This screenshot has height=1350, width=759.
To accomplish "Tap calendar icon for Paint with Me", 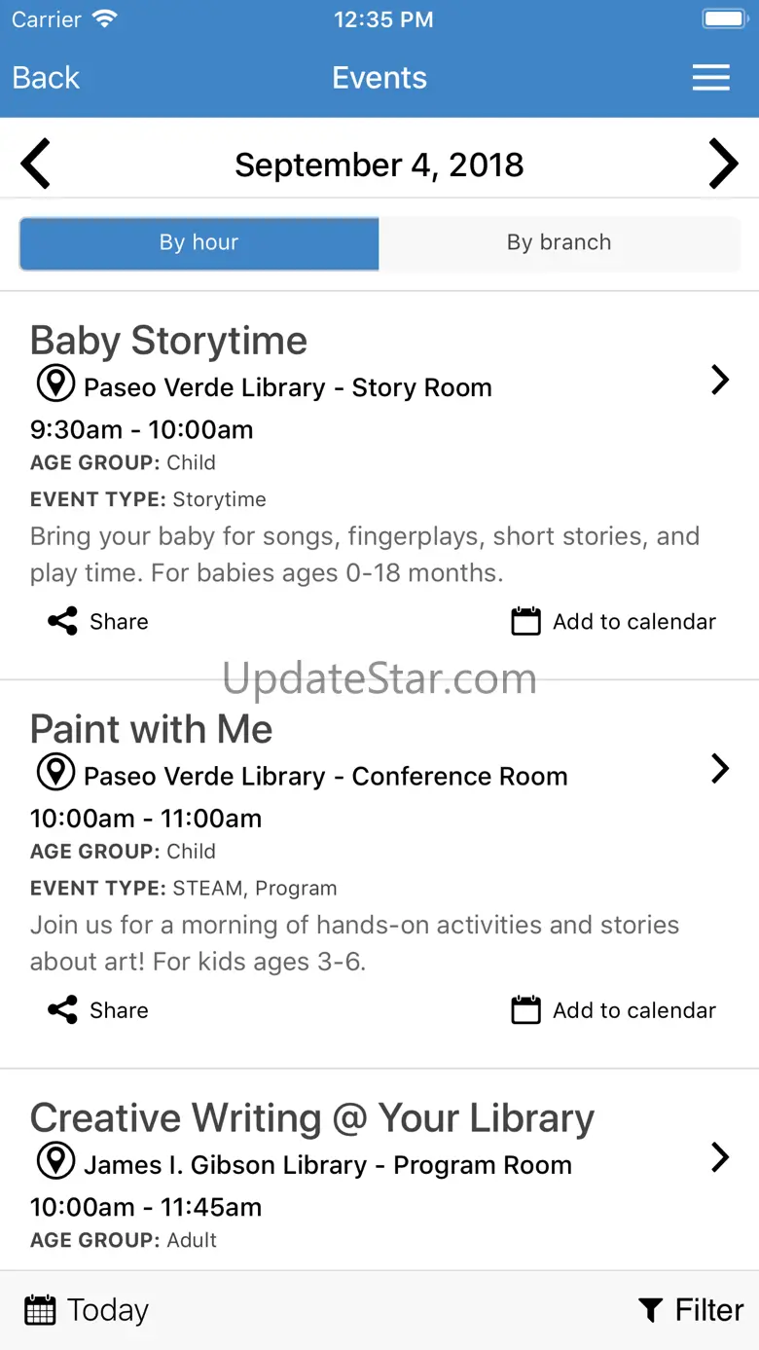I will click(x=525, y=1010).
